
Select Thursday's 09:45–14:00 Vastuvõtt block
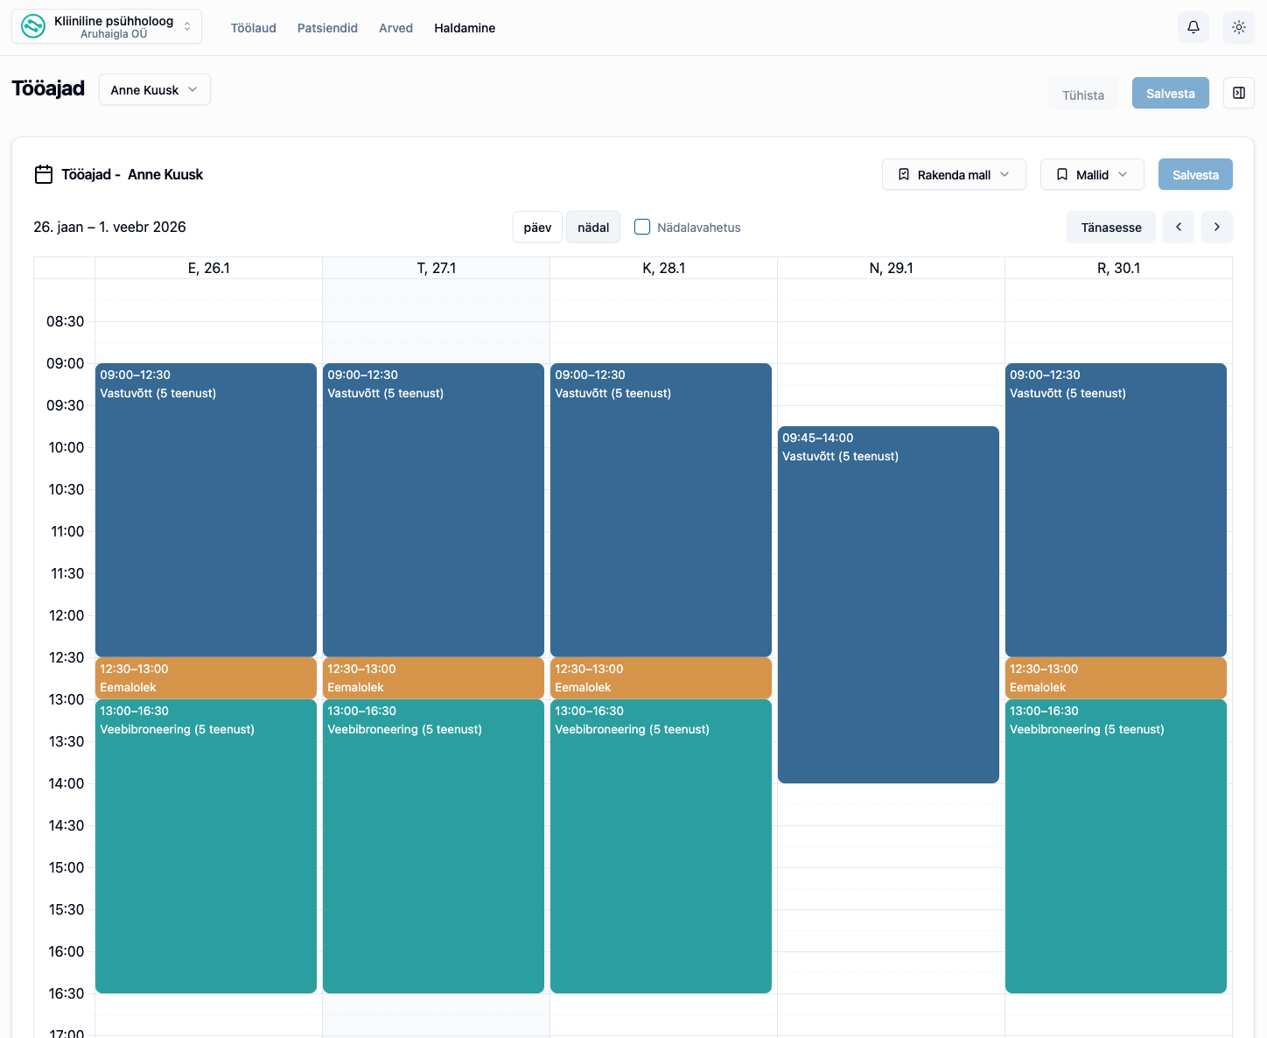point(888,604)
